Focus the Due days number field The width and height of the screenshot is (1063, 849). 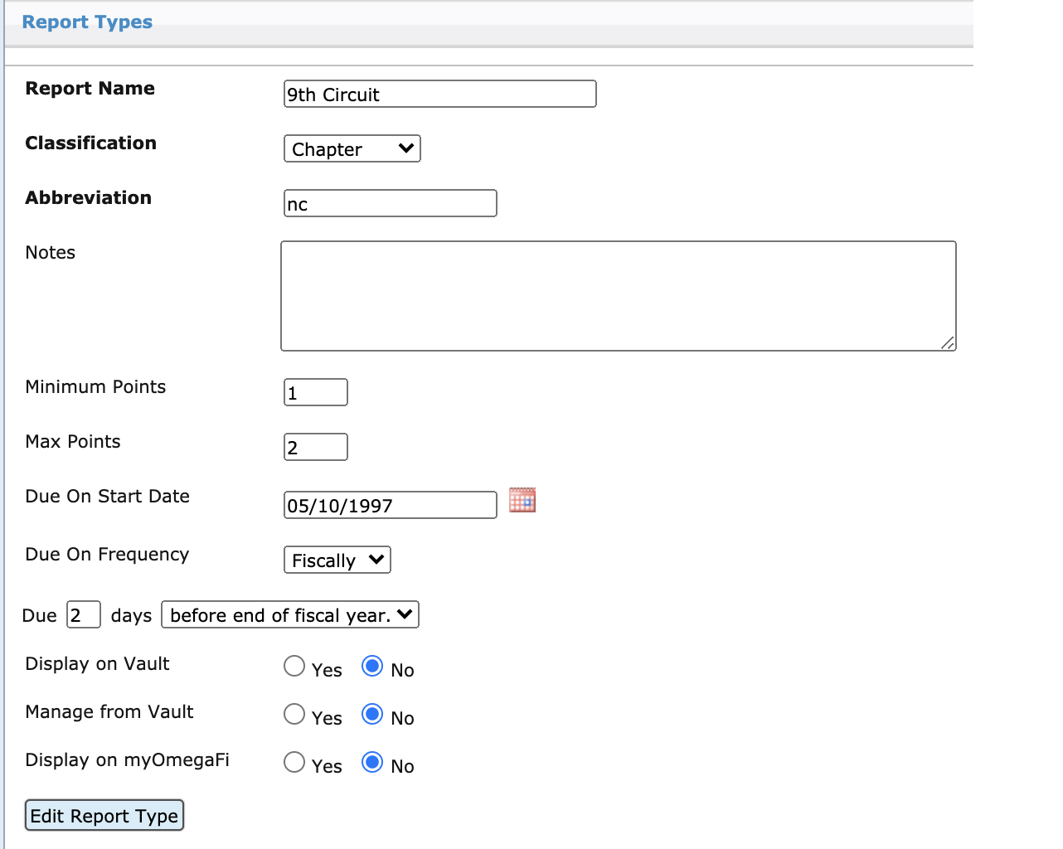tap(84, 614)
